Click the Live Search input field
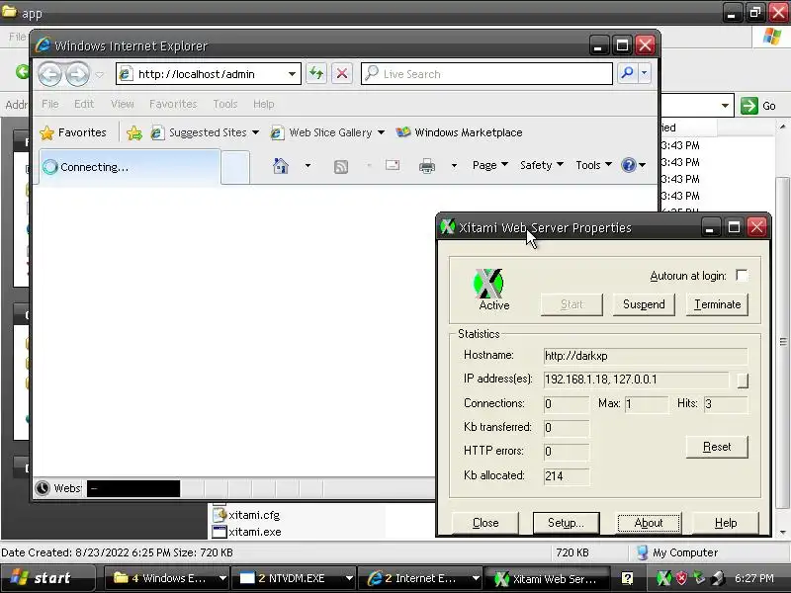This screenshot has height=593, width=791. click(486, 73)
